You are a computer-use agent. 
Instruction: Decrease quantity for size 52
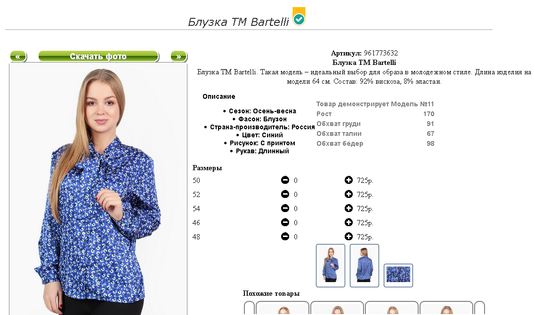coord(285,194)
